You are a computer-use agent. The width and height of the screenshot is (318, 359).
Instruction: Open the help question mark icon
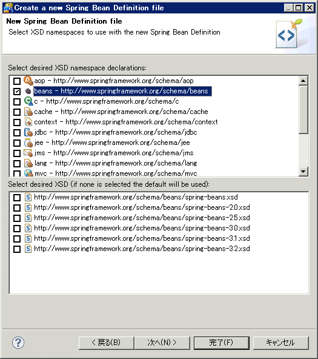18,343
